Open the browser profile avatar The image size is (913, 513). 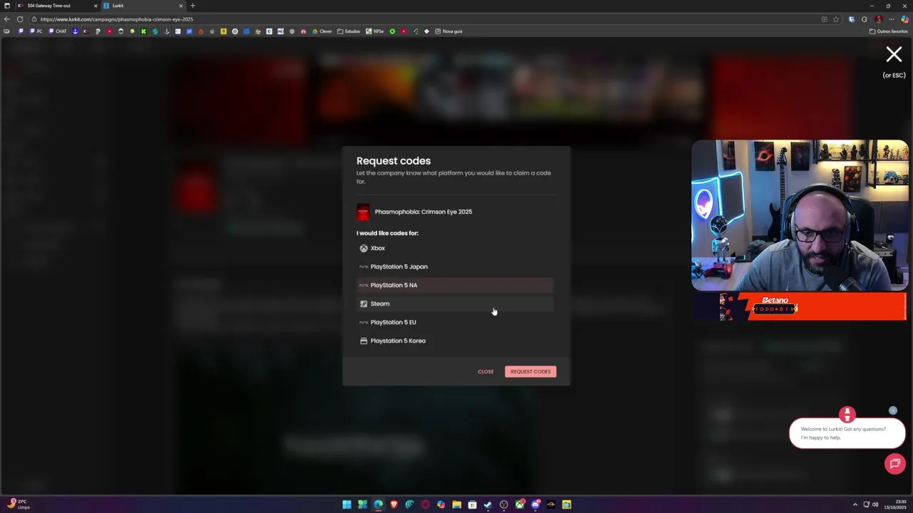click(x=879, y=19)
